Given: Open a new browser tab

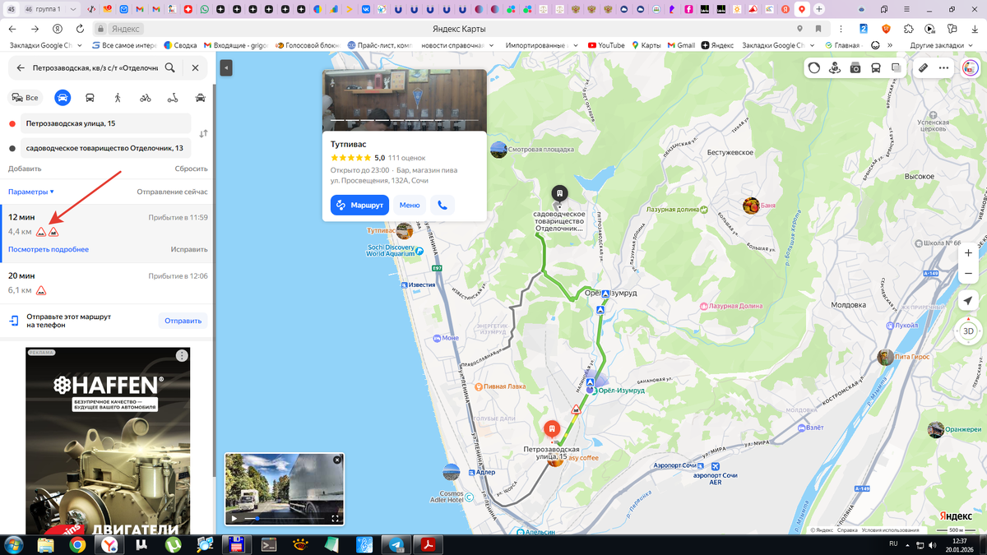Looking at the screenshot, I should point(819,9).
